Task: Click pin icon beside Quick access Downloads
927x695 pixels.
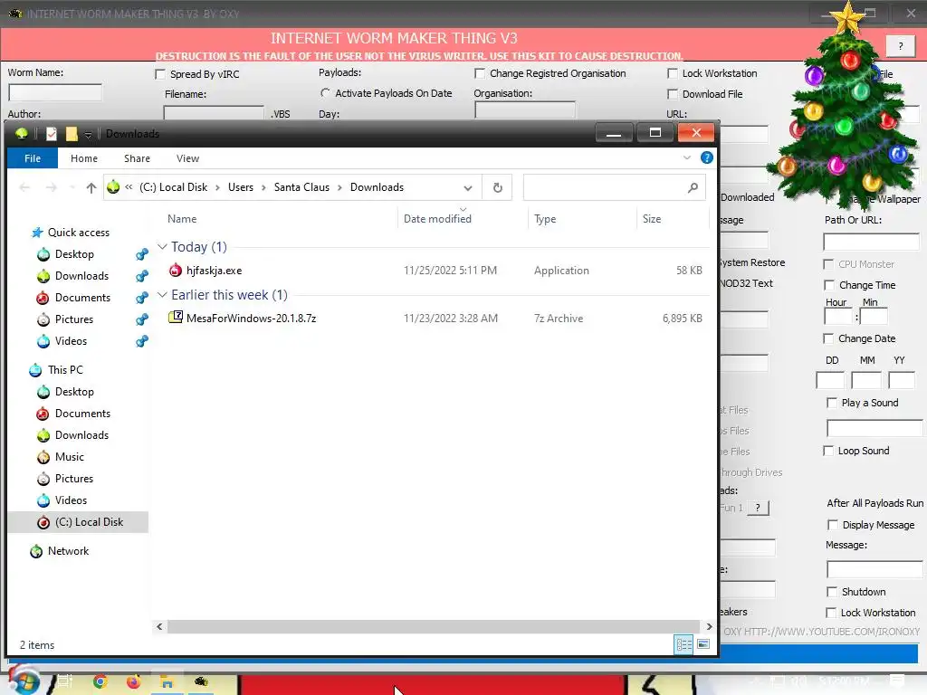Action: pos(142,276)
